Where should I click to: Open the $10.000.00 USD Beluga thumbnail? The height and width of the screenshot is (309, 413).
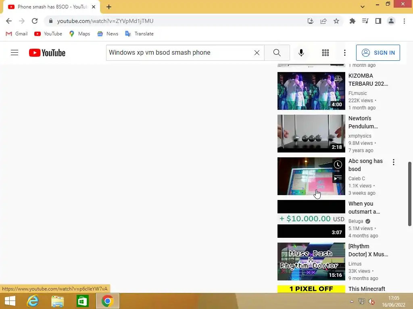[x=311, y=219]
